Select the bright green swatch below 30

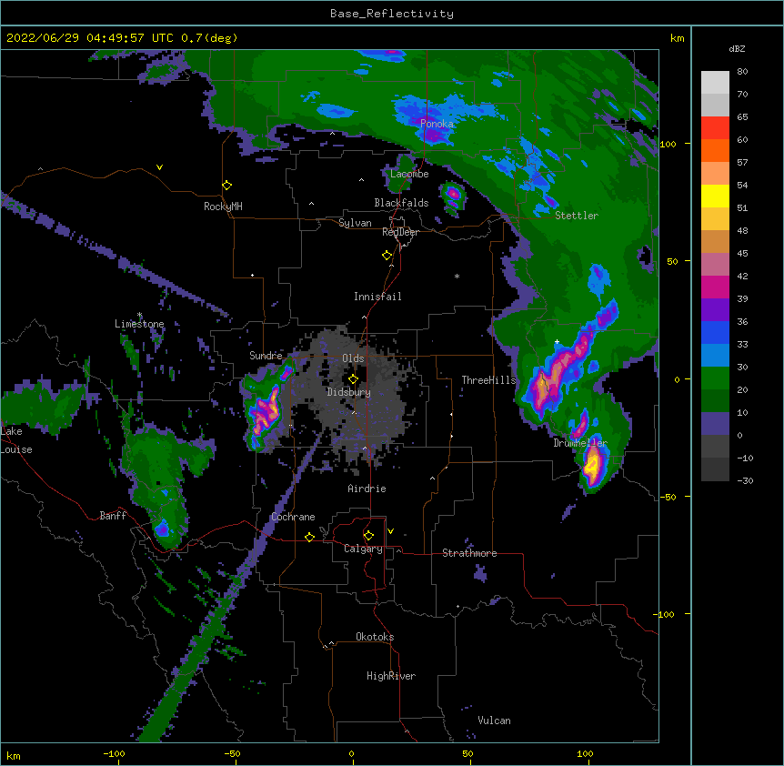715,378
